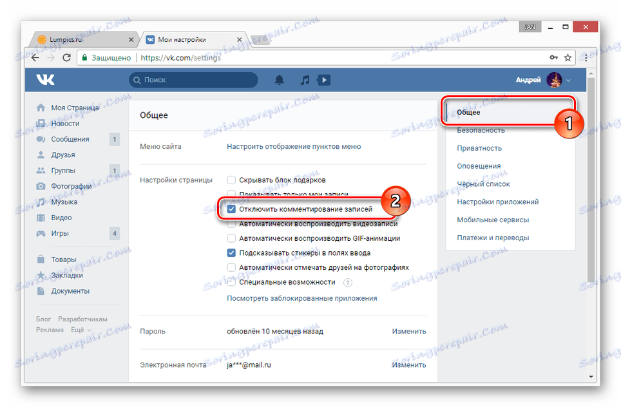Click the help question mark near Специальные возможности
The height and width of the screenshot is (407, 621).
(x=347, y=283)
